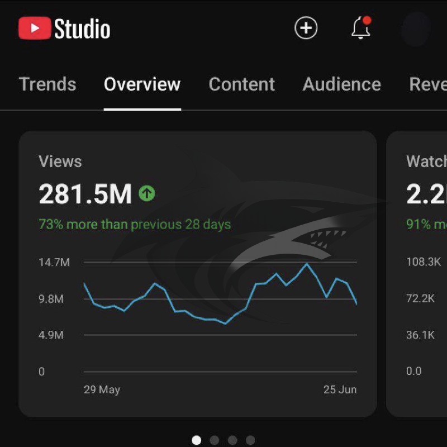Tap the Views card heading
Viewport: 447px width, 447px height.
coord(60,161)
